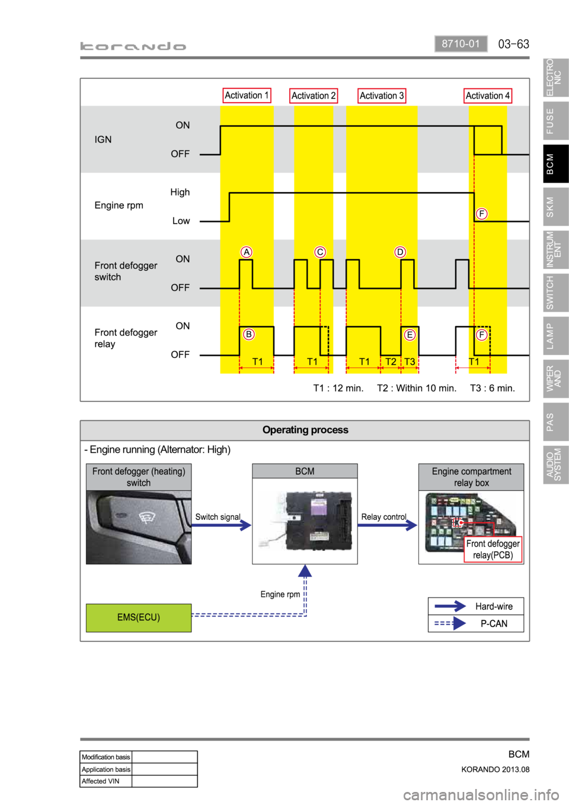
Task: Click the T2 interval label
Action: (391, 362)
